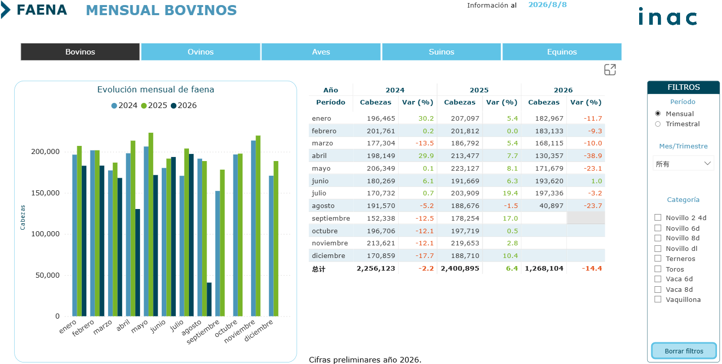
Task: Check the Vaca 6d category box
Action: 658,279
